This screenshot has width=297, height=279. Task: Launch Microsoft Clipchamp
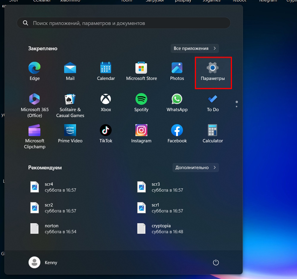click(34, 136)
